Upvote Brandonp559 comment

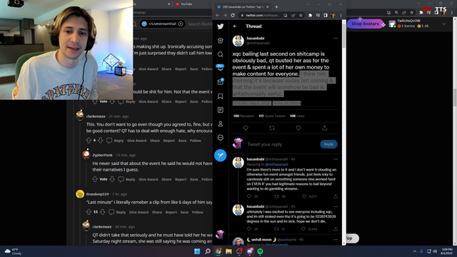[89, 212]
